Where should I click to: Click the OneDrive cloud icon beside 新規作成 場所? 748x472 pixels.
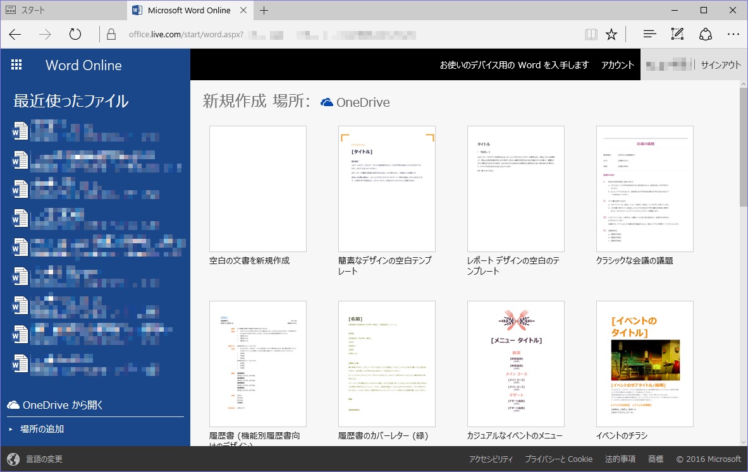tap(327, 102)
